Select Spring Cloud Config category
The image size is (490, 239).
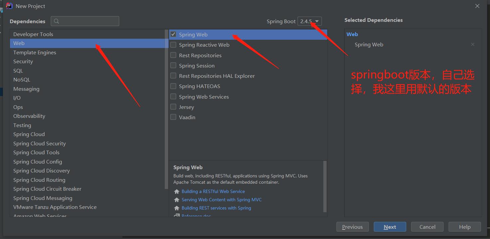[x=88, y=162]
